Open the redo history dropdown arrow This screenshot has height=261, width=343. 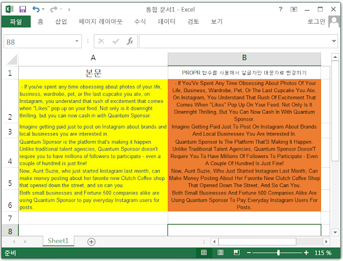[x=61, y=9]
